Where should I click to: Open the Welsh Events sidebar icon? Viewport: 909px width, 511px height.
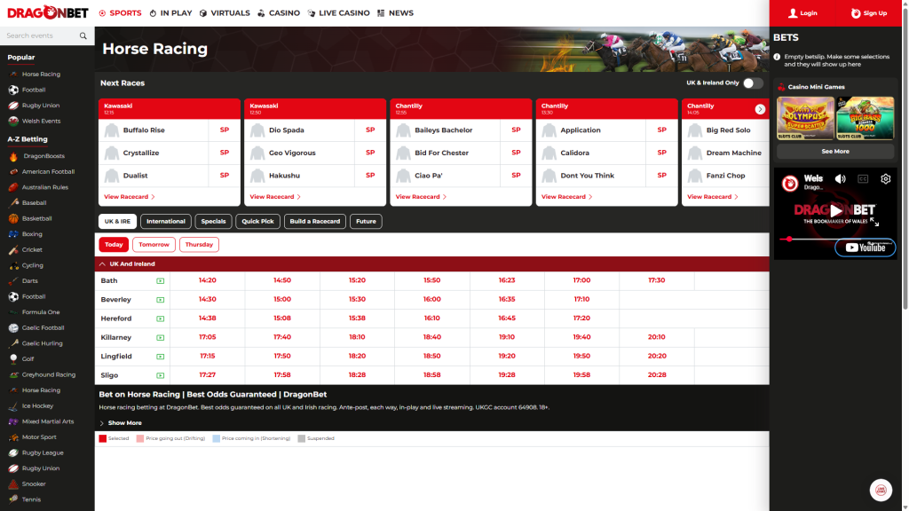point(13,121)
